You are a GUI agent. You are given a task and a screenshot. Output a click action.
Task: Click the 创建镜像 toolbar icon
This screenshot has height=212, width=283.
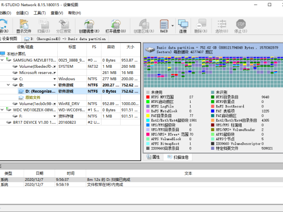pos(89,26)
